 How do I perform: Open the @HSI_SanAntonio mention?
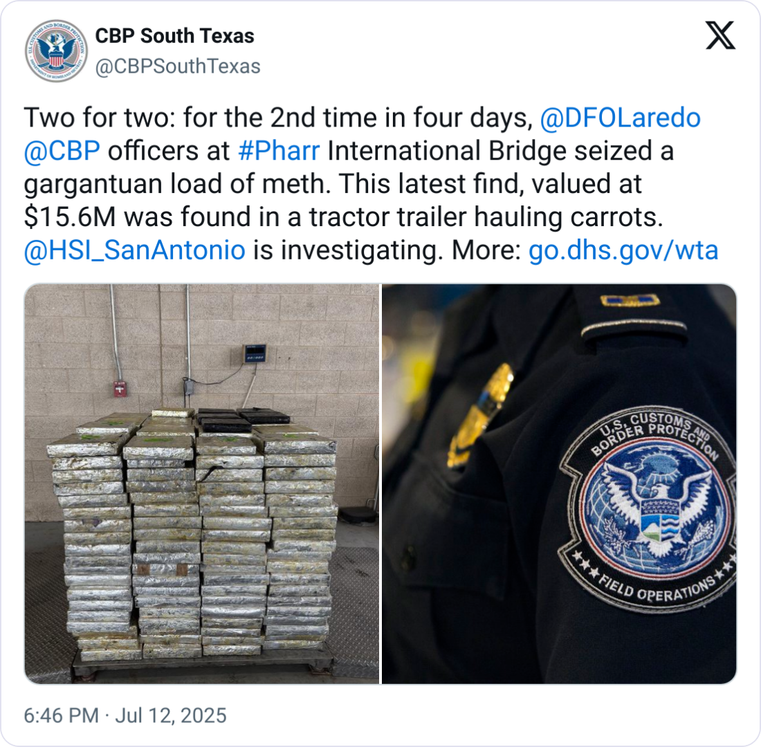point(134,250)
